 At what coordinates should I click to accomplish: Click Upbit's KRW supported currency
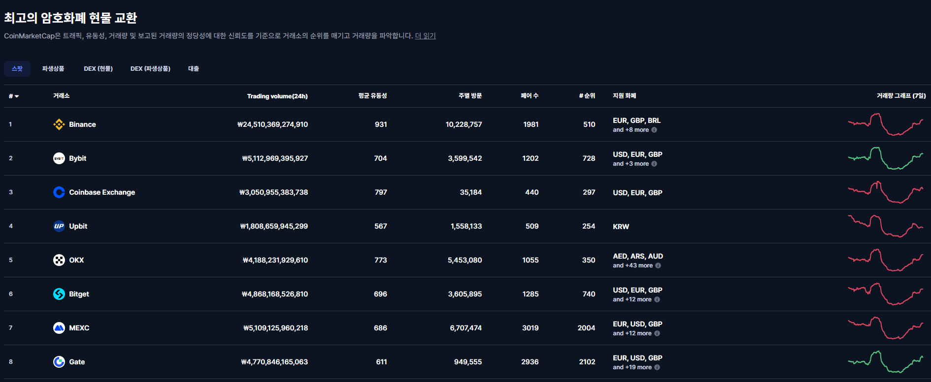point(621,227)
